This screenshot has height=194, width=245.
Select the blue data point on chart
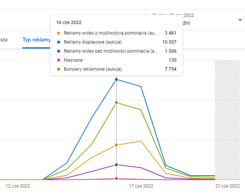[x=116, y=79]
